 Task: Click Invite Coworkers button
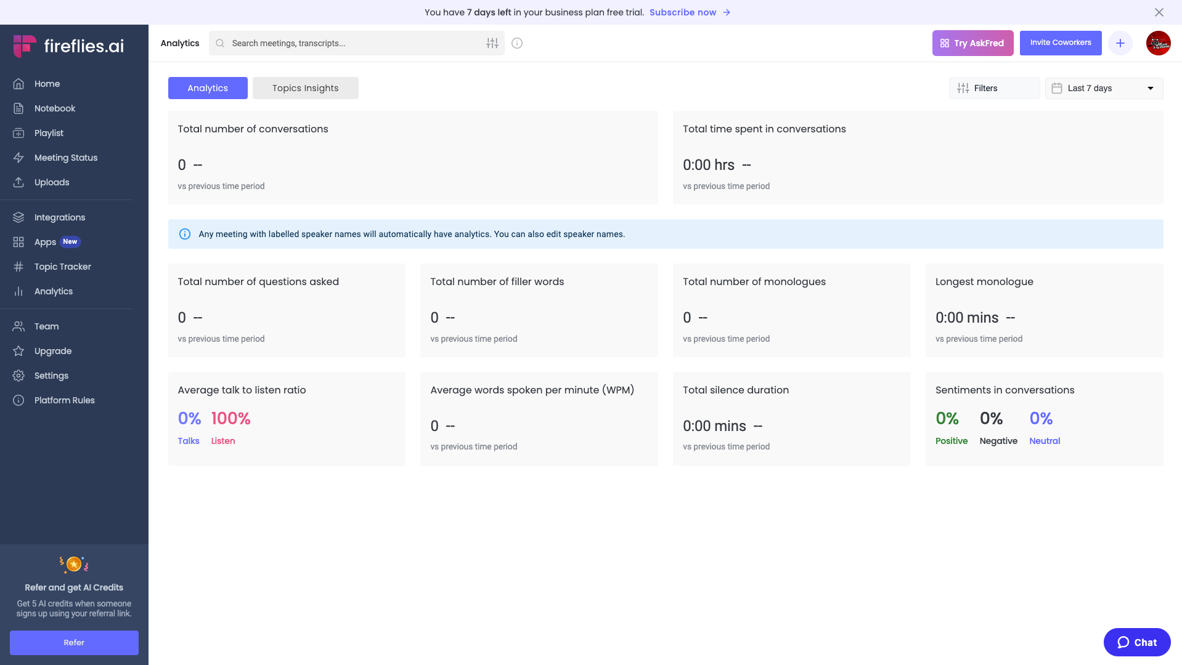pyautogui.click(x=1060, y=43)
